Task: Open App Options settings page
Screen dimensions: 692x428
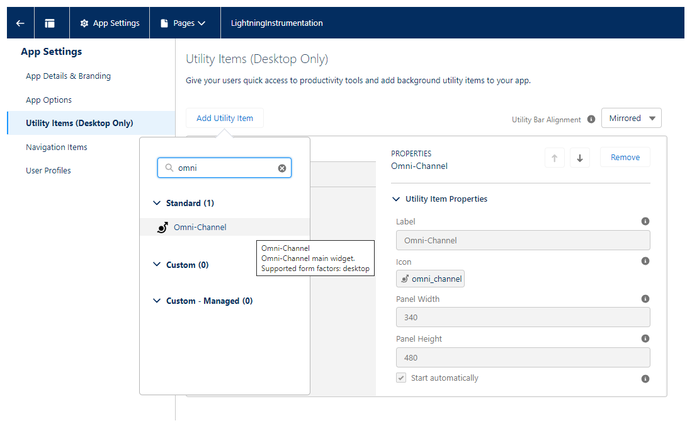Action: tap(48, 100)
